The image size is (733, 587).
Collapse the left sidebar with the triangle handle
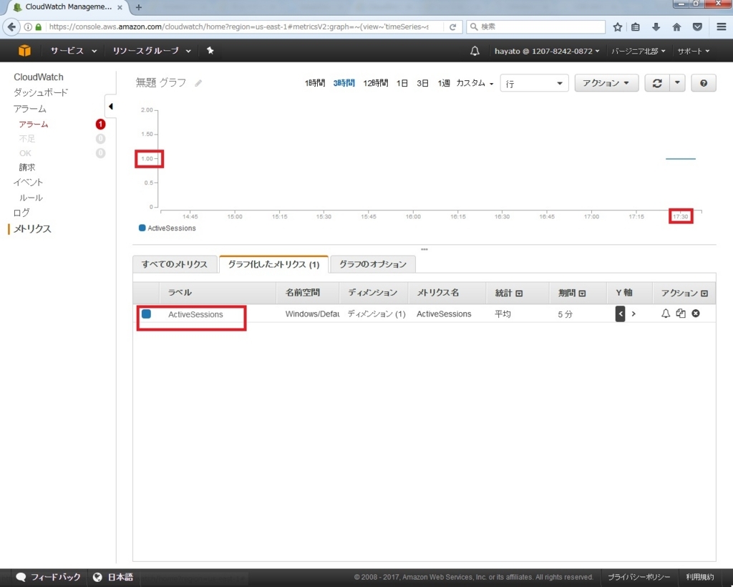coord(110,107)
